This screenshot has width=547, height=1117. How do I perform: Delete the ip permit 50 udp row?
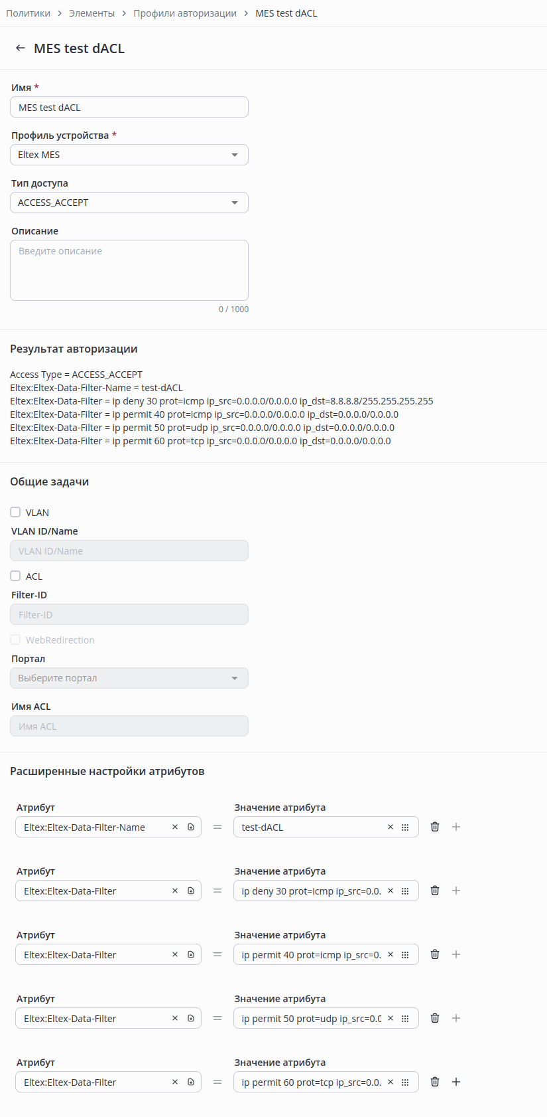point(435,1018)
